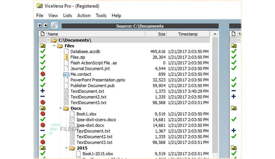Select Flash ActionScript File .as
This screenshot has width=275, height=159.
[93, 63]
